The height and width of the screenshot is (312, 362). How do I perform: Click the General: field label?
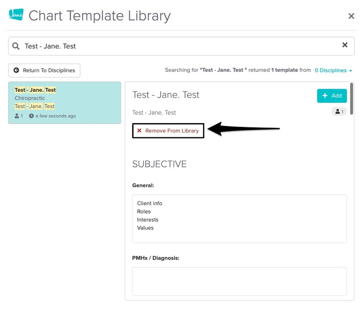click(143, 185)
